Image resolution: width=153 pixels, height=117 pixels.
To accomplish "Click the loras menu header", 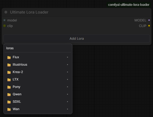I will click(x=10, y=48).
